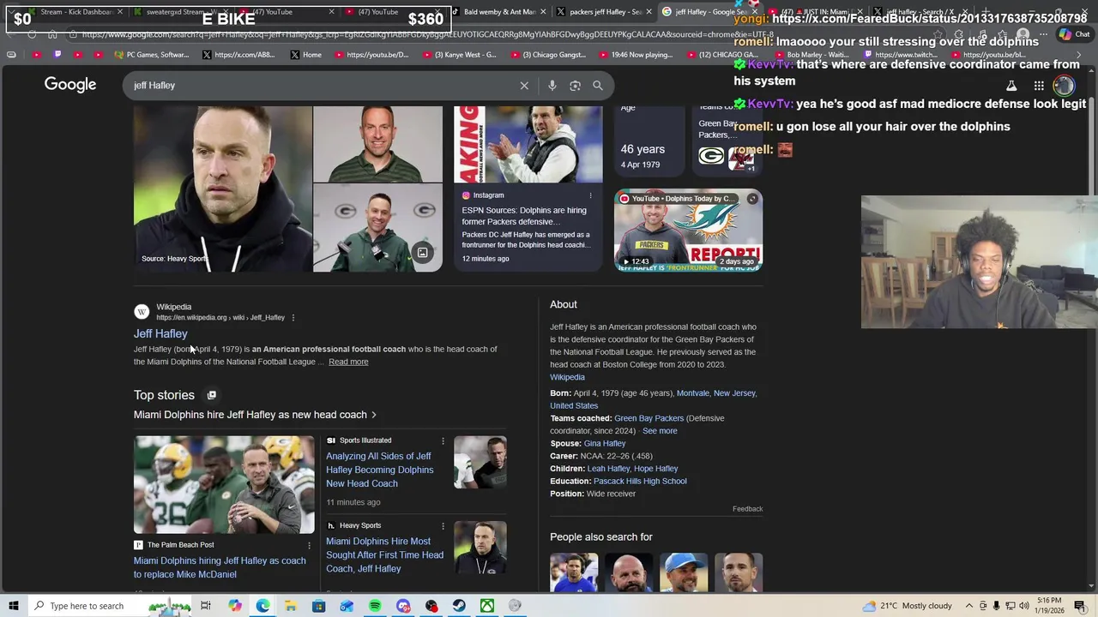Image resolution: width=1098 pixels, height=617 pixels.
Task: Open Miami Dolphins Hire Most Sought After article
Action: pyautogui.click(x=384, y=554)
